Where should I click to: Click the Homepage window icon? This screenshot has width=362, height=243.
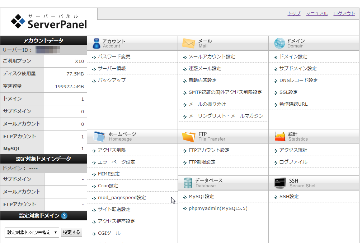coord(99,137)
